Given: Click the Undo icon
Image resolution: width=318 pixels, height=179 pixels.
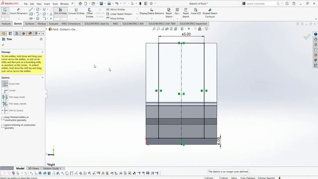Looking at the screenshot, I should tap(117, 3).
